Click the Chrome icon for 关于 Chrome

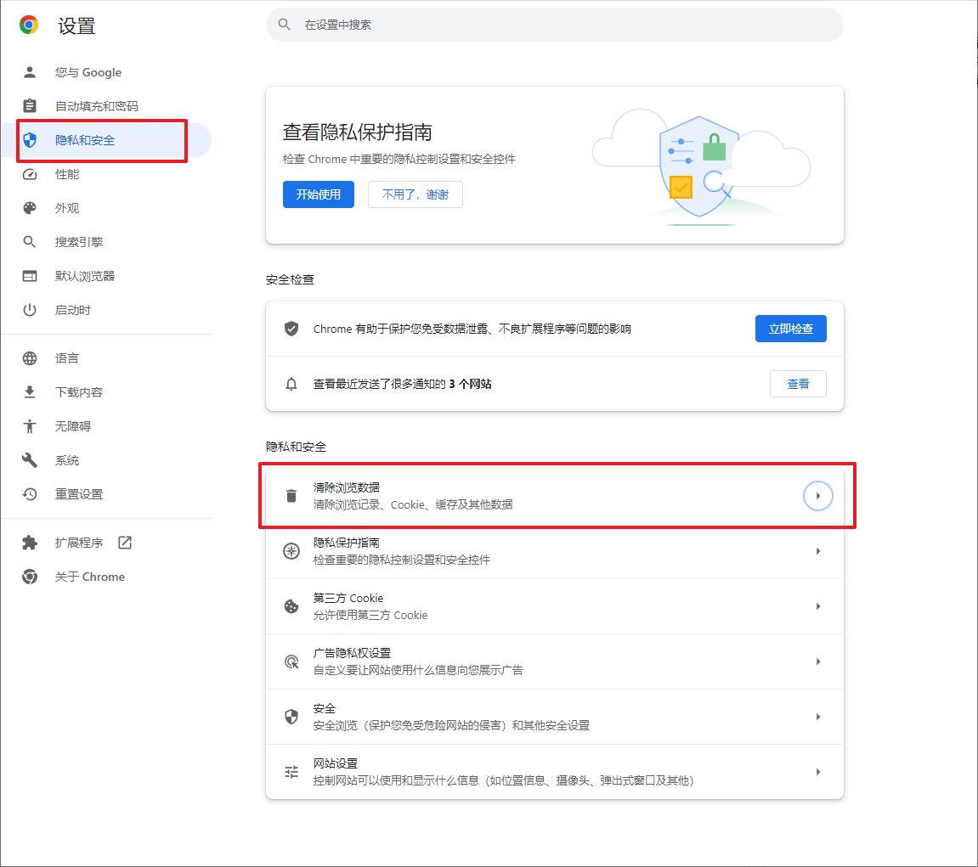[30, 577]
